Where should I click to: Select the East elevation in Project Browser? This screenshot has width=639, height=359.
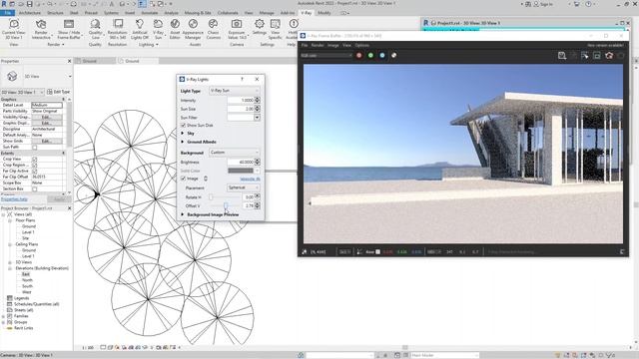(x=26, y=274)
